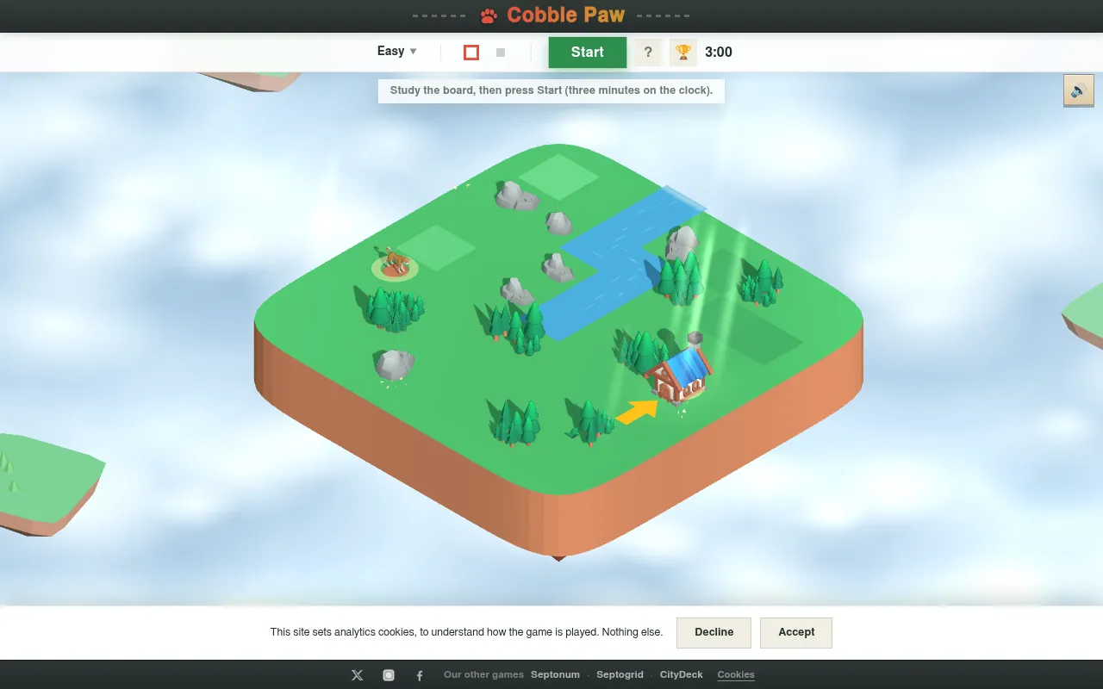This screenshot has height=689, width=1103.
Task: Open the Easy difficulty dropdown
Action: tap(397, 52)
